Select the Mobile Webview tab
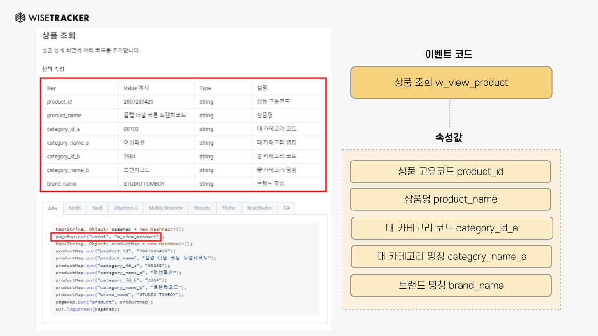The width and height of the screenshot is (598, 336). (165, 208)
